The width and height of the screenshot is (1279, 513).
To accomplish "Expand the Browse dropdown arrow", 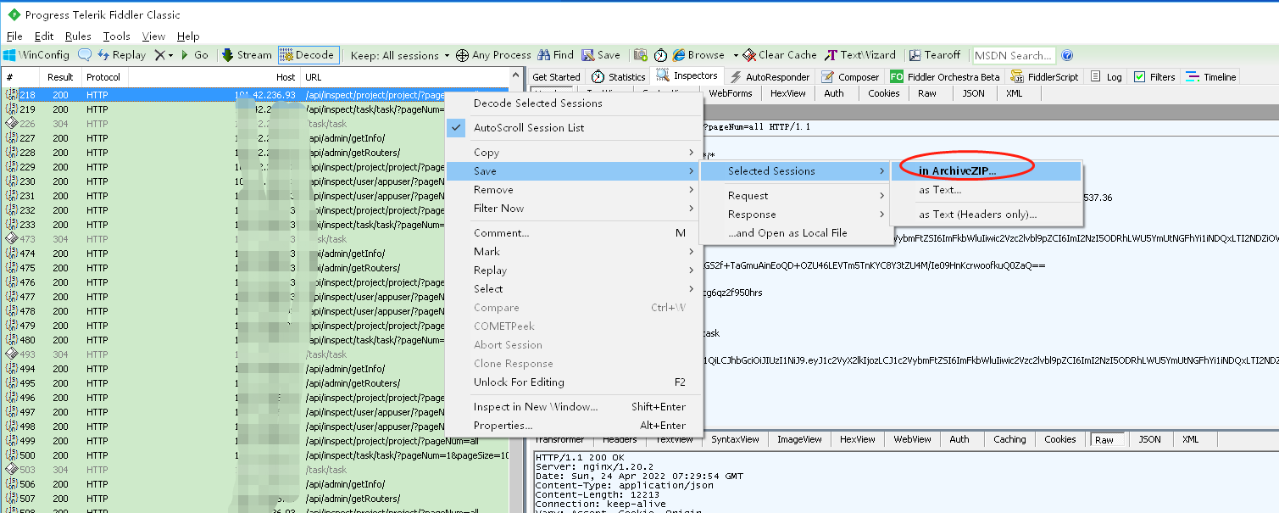I will pos(736,55).
